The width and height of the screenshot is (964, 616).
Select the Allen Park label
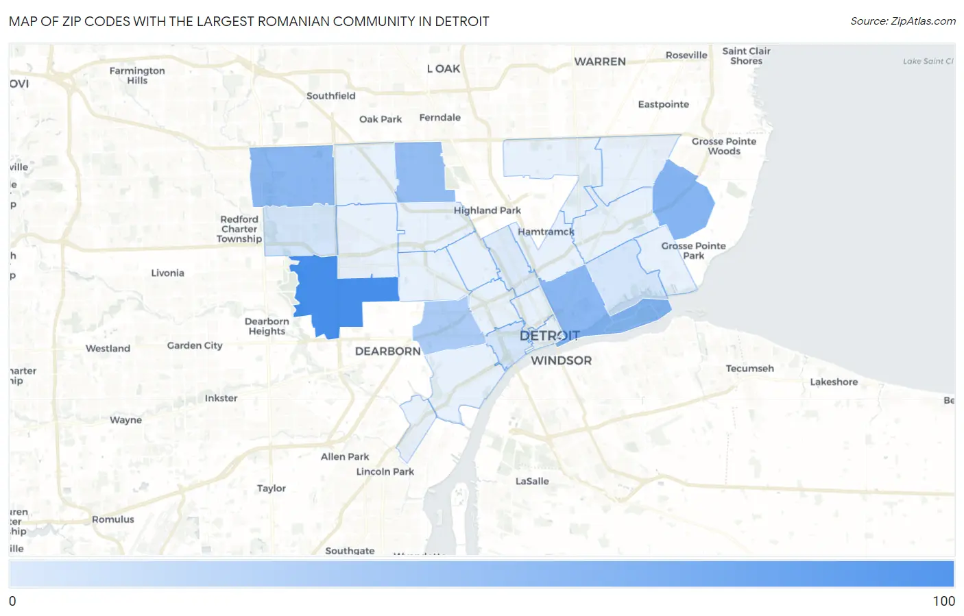tap(345, 457)
